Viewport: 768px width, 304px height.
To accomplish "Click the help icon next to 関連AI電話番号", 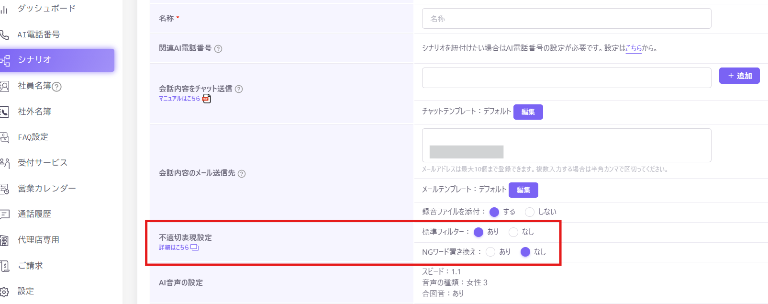I will coord(218,49).
